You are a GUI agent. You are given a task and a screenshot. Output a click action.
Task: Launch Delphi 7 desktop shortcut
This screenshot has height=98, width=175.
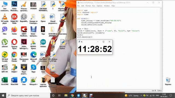(14, 68)
